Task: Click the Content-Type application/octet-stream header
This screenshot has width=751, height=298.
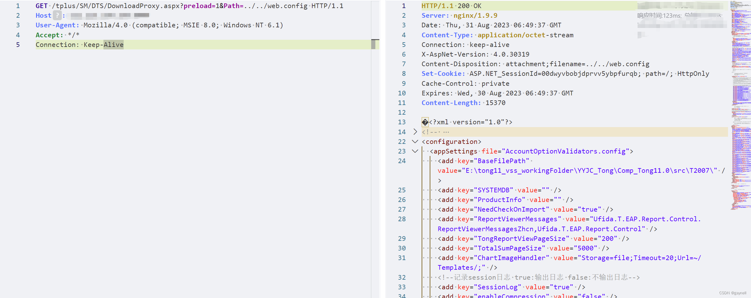Action: click(x=497, y=35)
